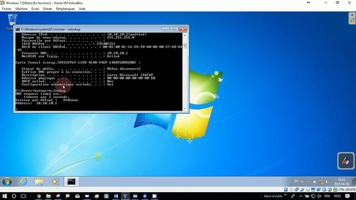Click the Windows 7 volume tray icon
This screenshot has width=356, height=200.
[x=327, y=182]
